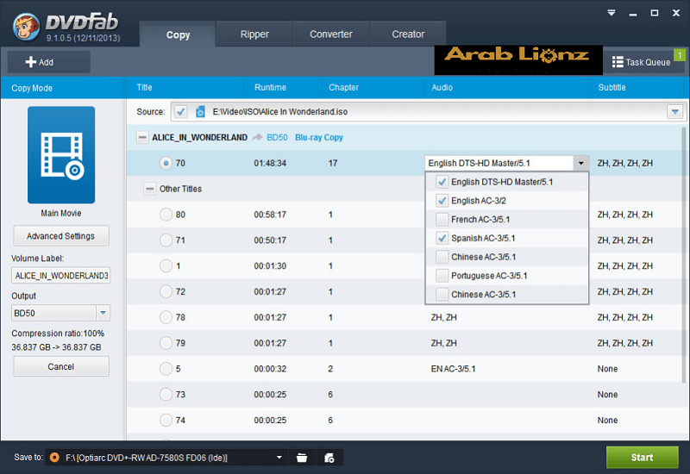
Task: Select title 70 radio button
Action: pos(166,163)
